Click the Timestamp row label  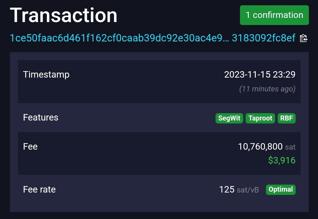point(46,75)
